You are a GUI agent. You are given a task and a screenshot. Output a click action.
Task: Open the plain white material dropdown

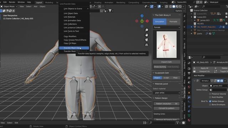166,93
